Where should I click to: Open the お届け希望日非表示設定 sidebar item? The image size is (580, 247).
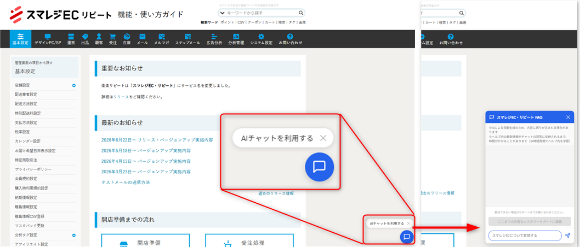45,151
